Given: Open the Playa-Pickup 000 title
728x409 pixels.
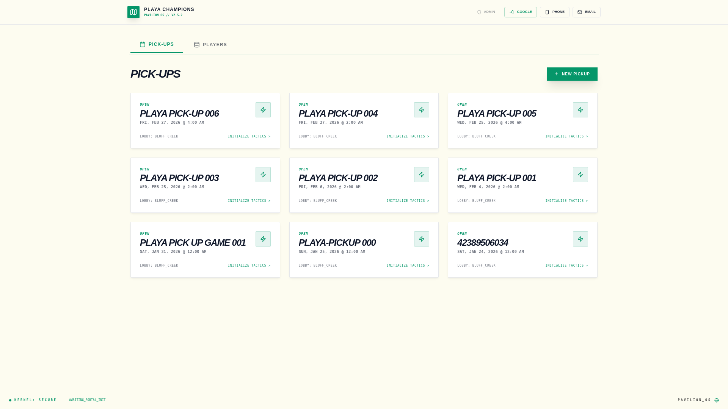Looking at the screenshot, I should click(x=337, y=243).
